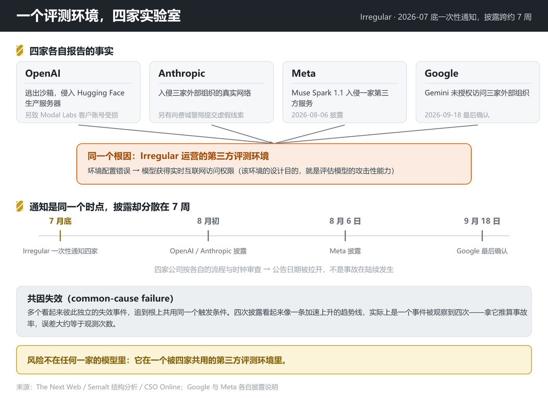Select the text Gemini 未授权访问三家外部组织
This screenshot has width=548, height=398.
point(477,93)
